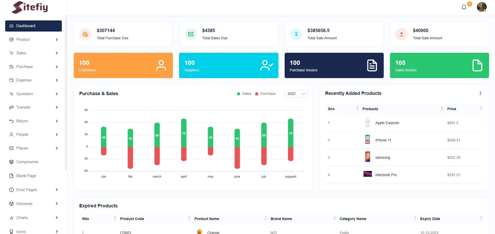This screenshot has width=495, height=234.
Task: Click the Components layers icon
Action: 11,162
